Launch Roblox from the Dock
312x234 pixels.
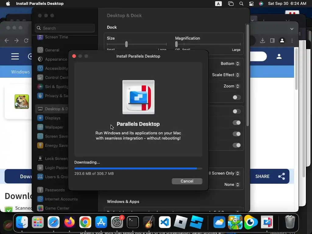point(180,222)
